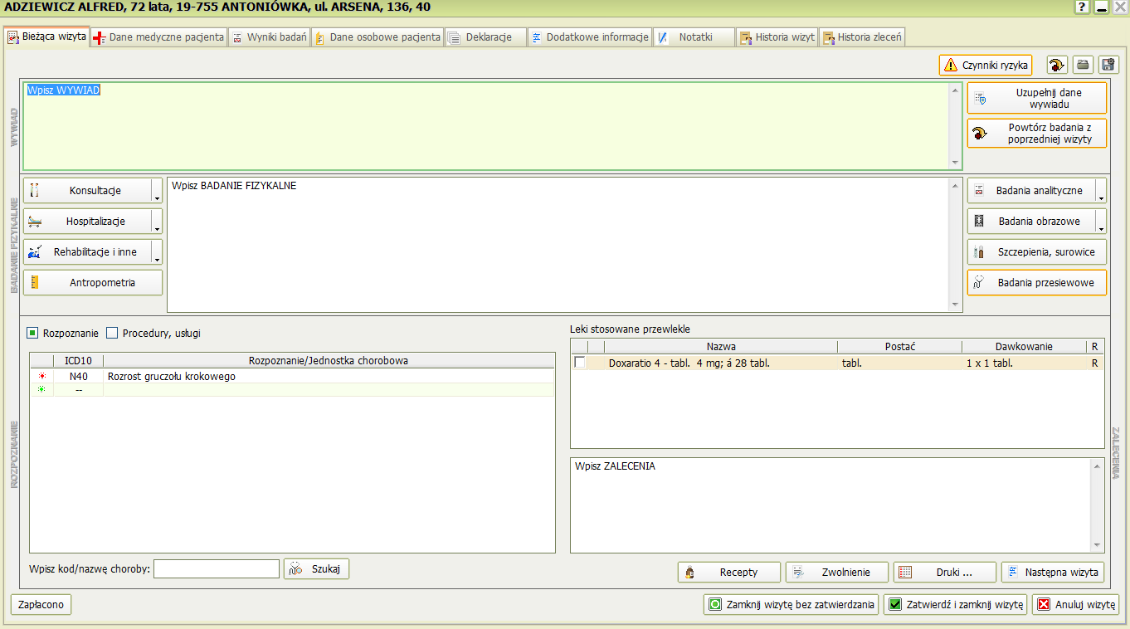Open Rehabilitacje i inne

(87, 251)
